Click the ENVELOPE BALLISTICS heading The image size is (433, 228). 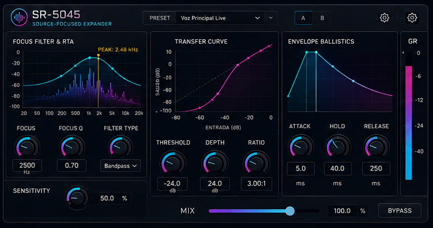coord(321,42)
